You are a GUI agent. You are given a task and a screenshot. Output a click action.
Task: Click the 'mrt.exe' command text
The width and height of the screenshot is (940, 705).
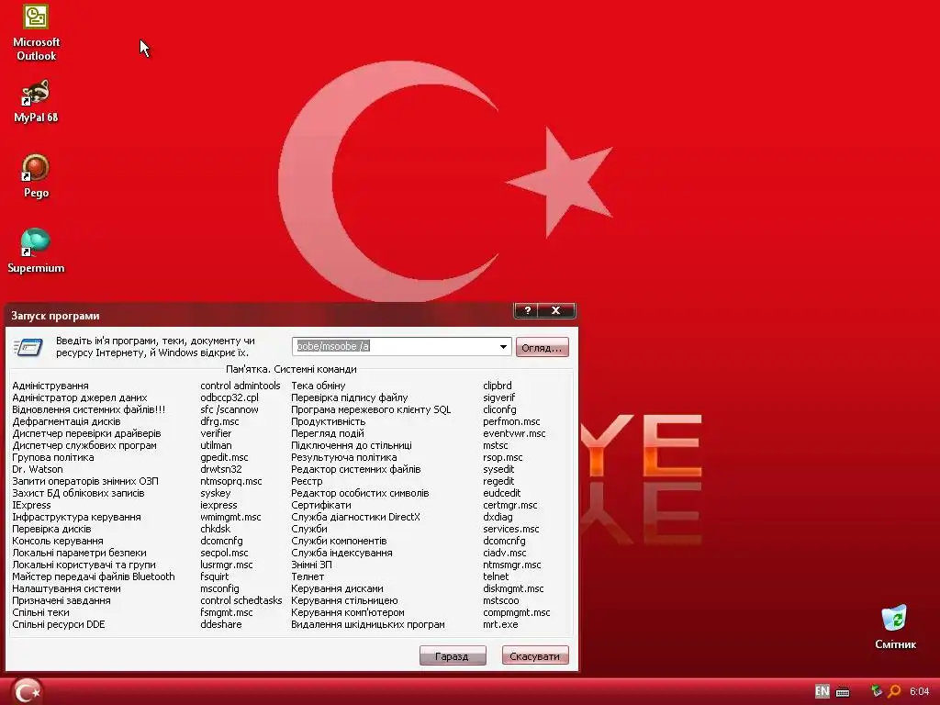point(500,624)
